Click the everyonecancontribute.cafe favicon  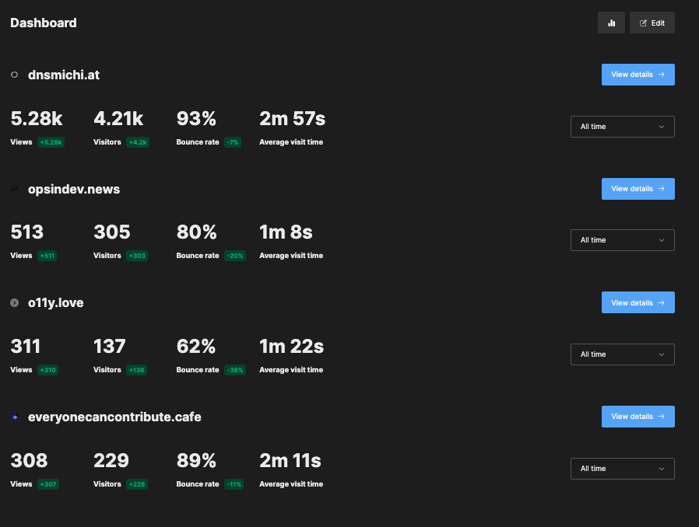click(14, 417)
